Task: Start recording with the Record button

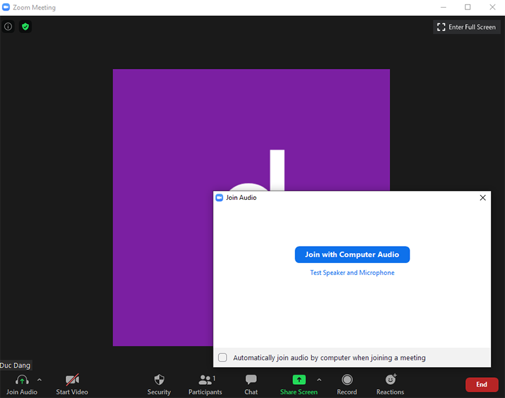Action: tap(347, 380)
